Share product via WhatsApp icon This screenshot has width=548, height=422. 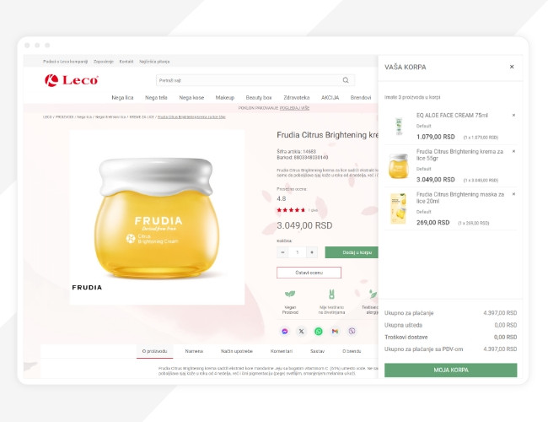tap(319, 331)
